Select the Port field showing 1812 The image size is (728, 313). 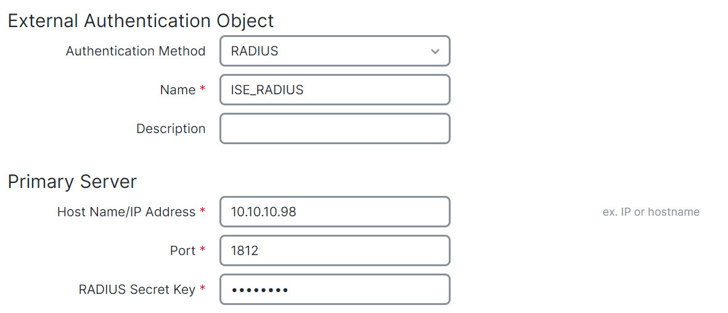pos(335,251)
